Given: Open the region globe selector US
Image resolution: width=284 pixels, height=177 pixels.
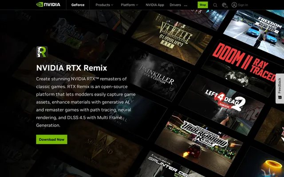Looking at the screenshot, I should point(225,5).
